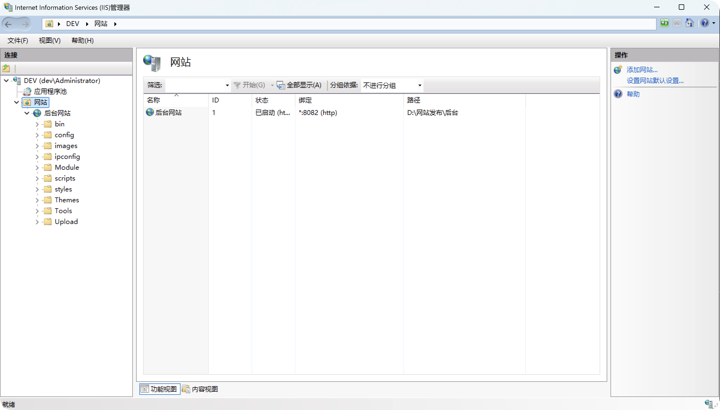Click the connect icon in the Connections toolbar
Screen dimensions: 720x410
click(6, 68)
